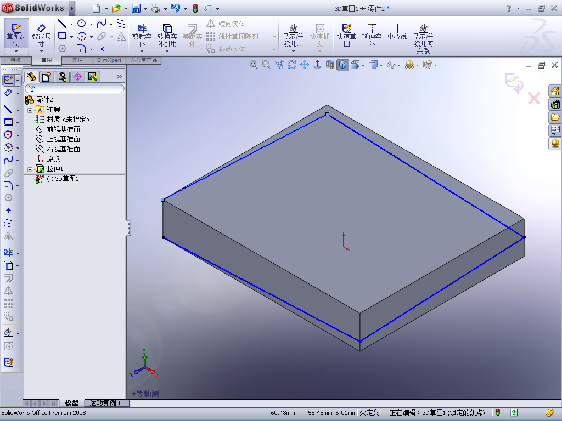
Task: Select 材质 <未指定> tree item
Action: [x=63, y=119]
